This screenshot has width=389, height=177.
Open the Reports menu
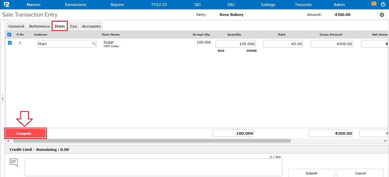pos(117,5)
